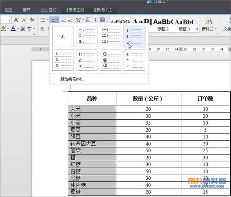The height and width of the screenshot is (197, 231).
Task: Switch to the 表格工具 tab
Action: point(75,10)
